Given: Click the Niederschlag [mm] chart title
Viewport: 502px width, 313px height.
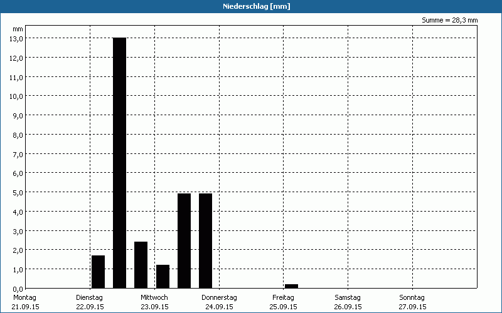Looking at the screenshot, I should click(257, 6).
